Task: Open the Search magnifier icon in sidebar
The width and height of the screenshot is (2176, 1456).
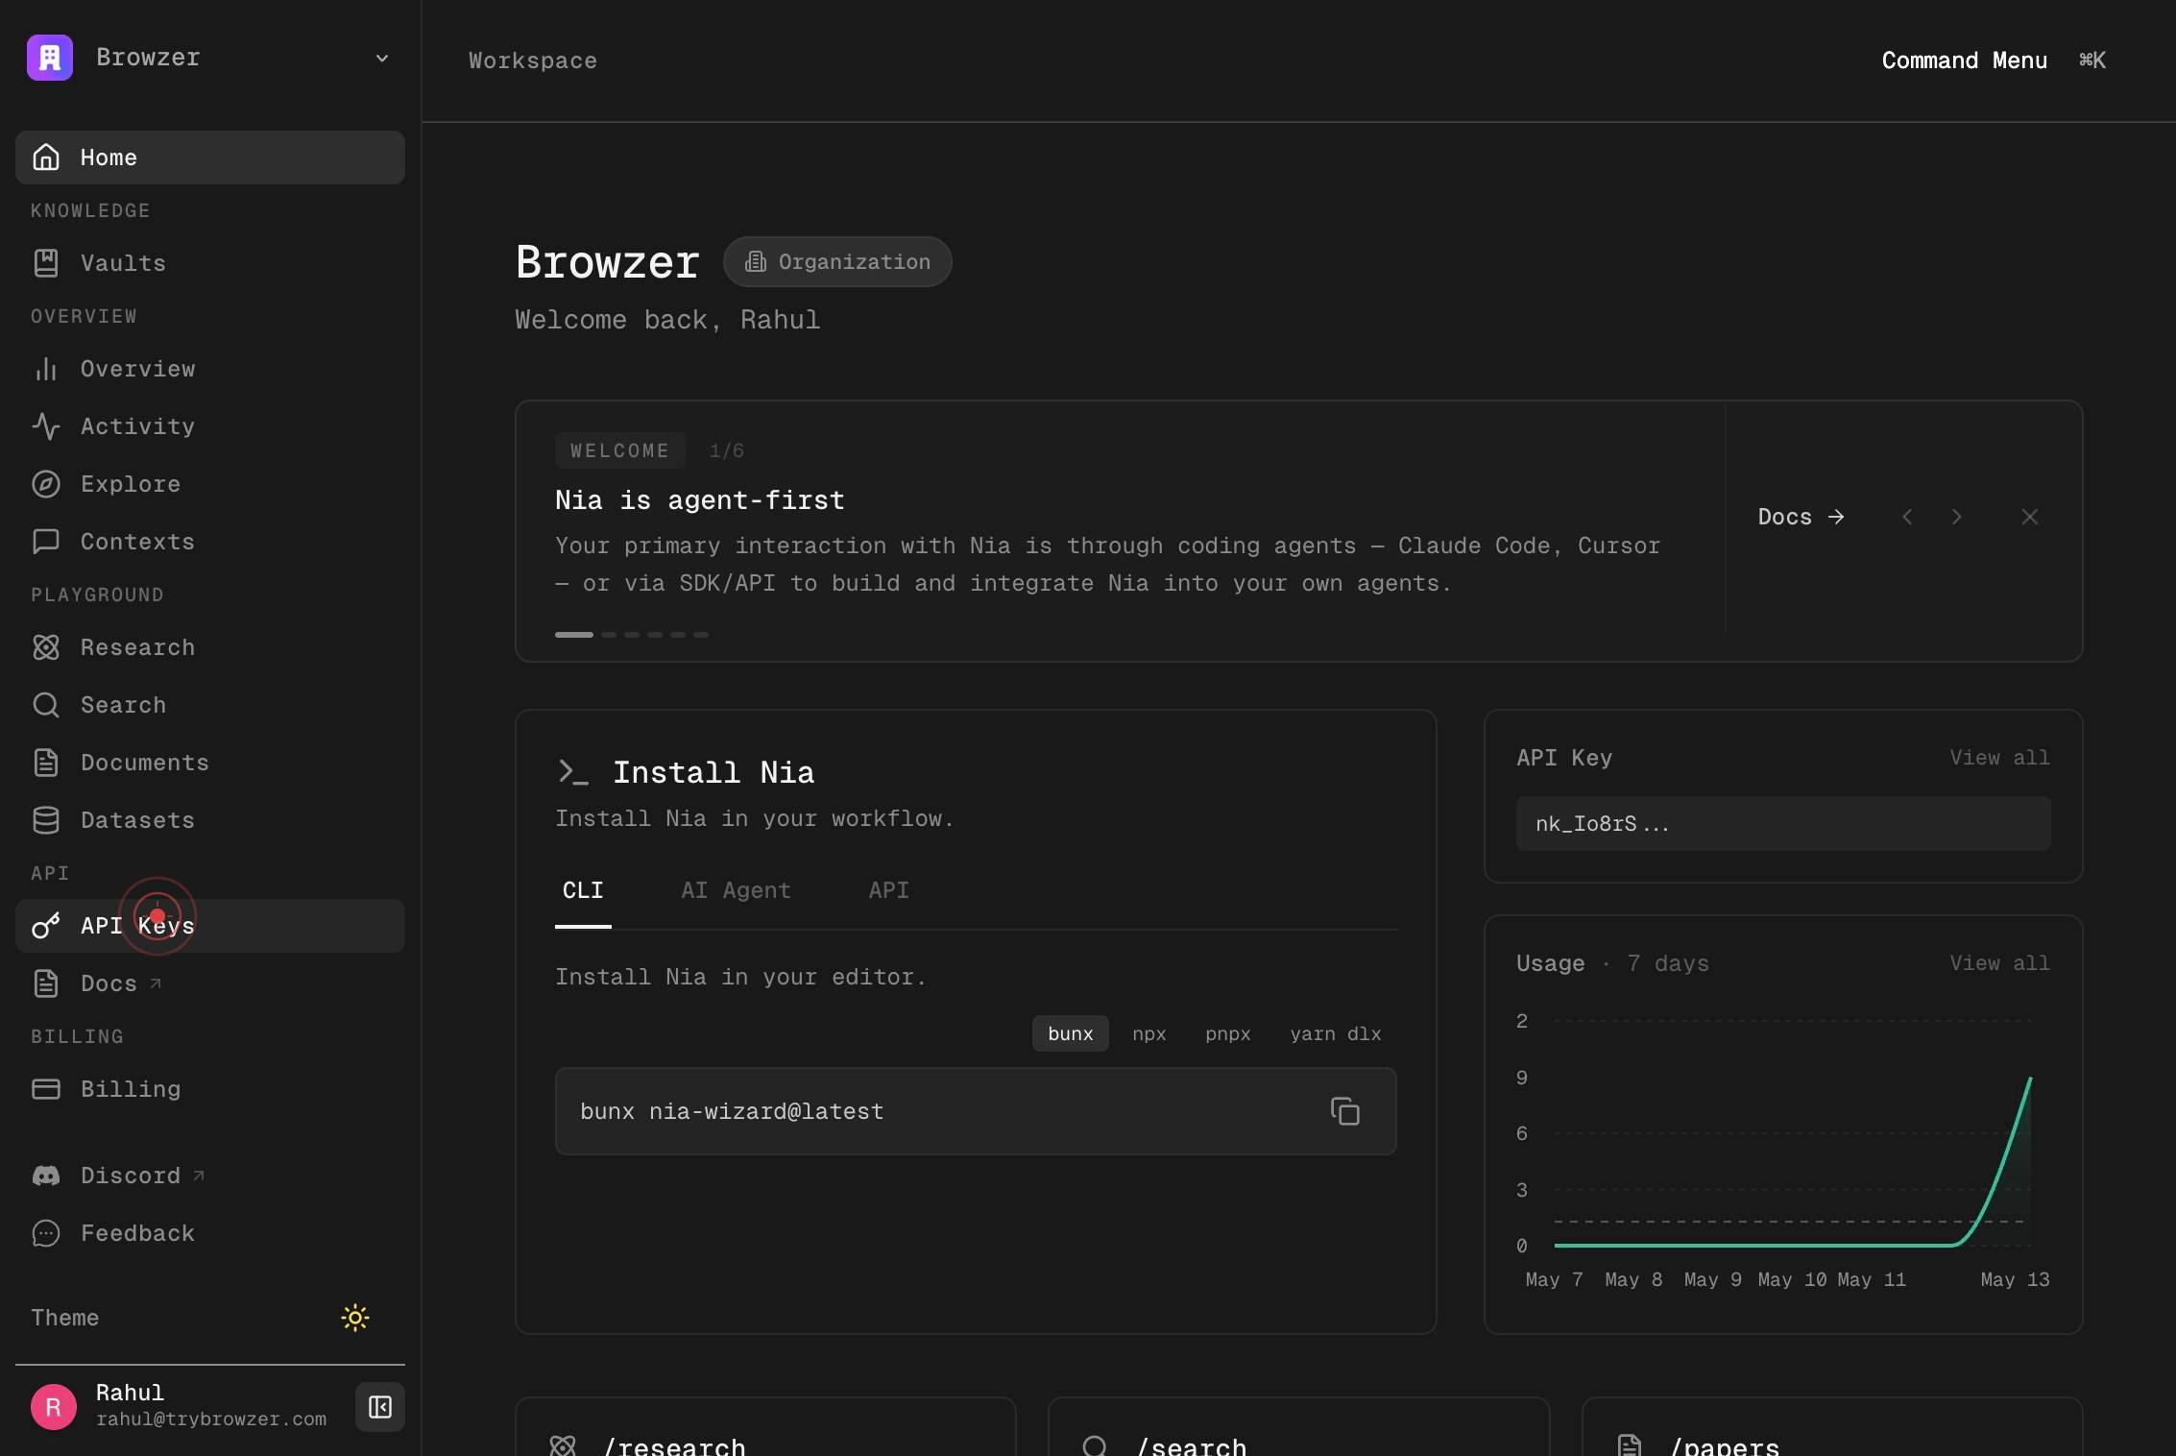Action: pyautogui.click(x=46, y=705)
